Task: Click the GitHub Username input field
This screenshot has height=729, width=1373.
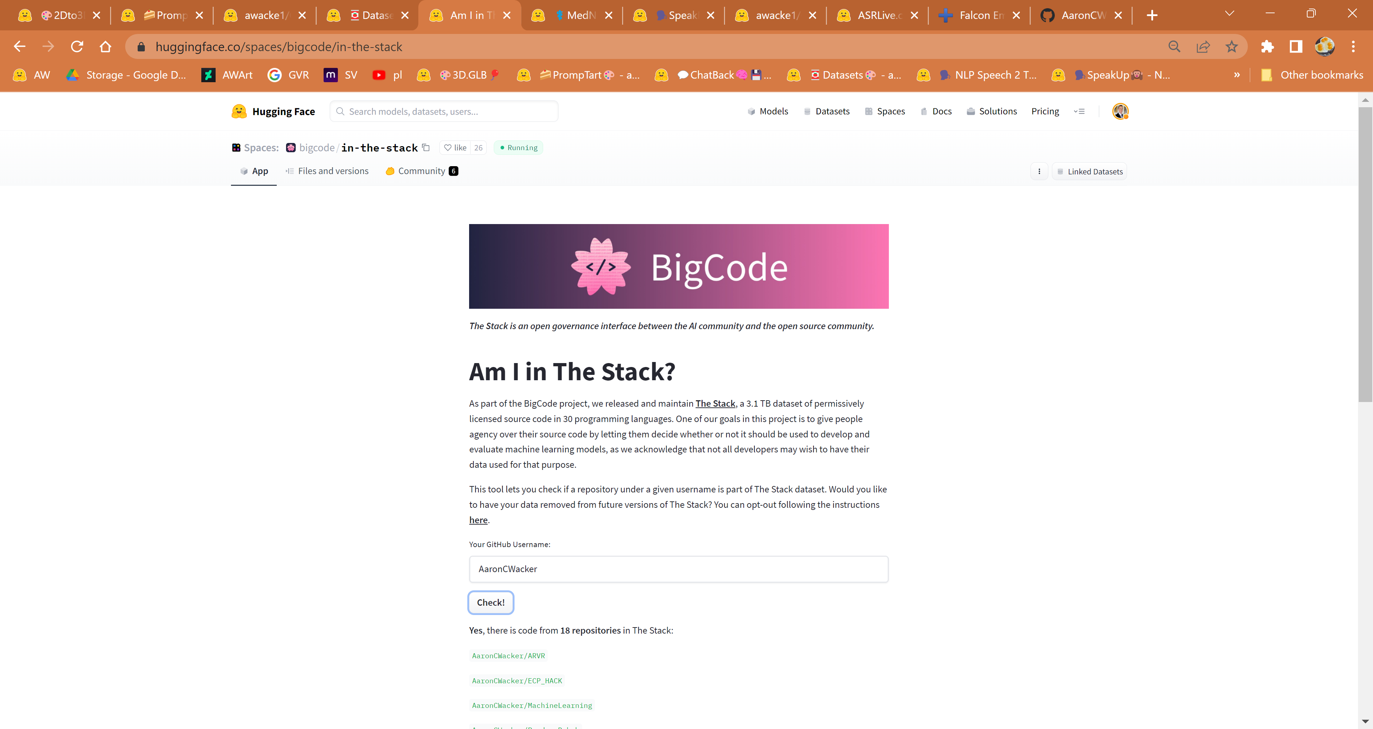Action: point(678,569)
